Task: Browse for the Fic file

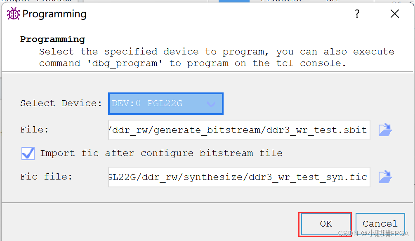Action: 385,177
